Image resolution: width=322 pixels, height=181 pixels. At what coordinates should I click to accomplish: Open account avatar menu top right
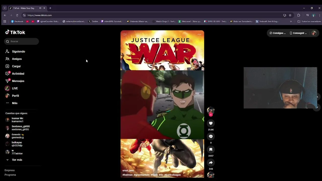(x=314, y=33)
